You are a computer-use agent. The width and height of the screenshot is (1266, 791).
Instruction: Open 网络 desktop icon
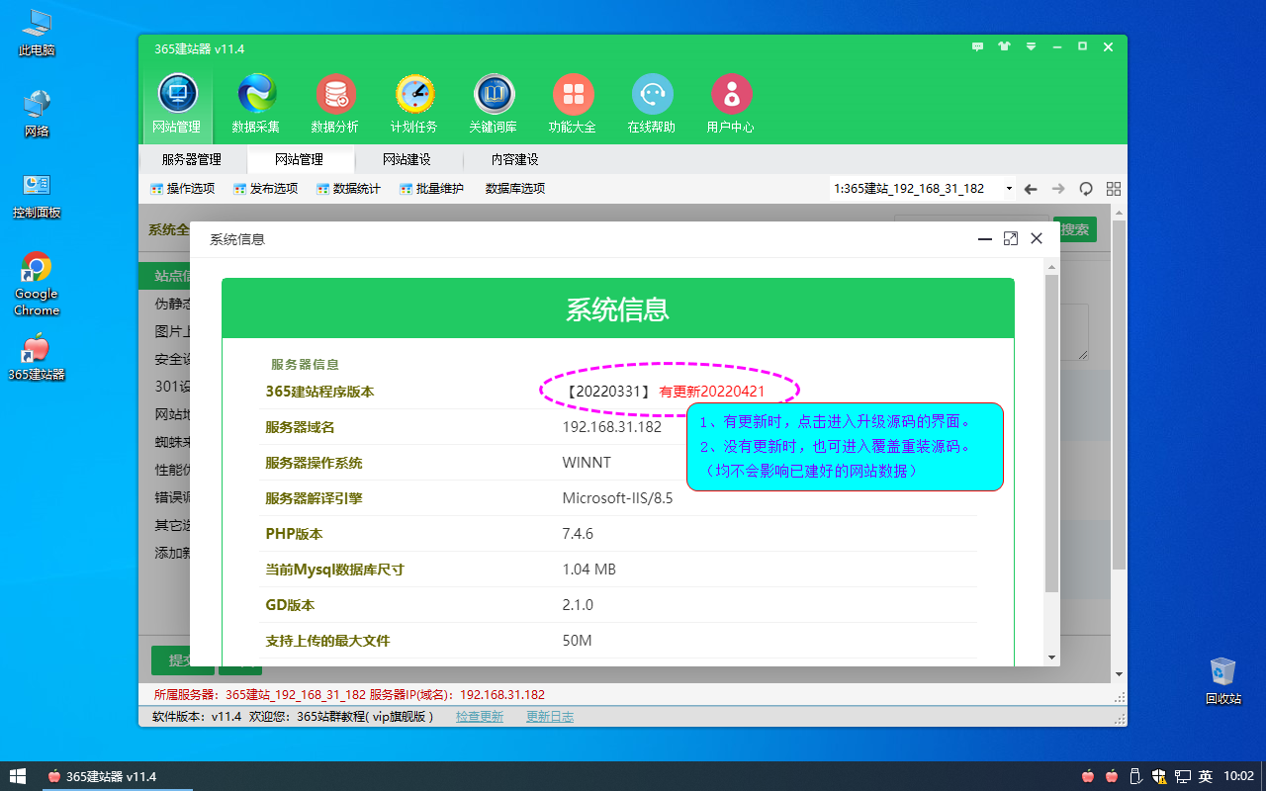click(x=37, y=114)
